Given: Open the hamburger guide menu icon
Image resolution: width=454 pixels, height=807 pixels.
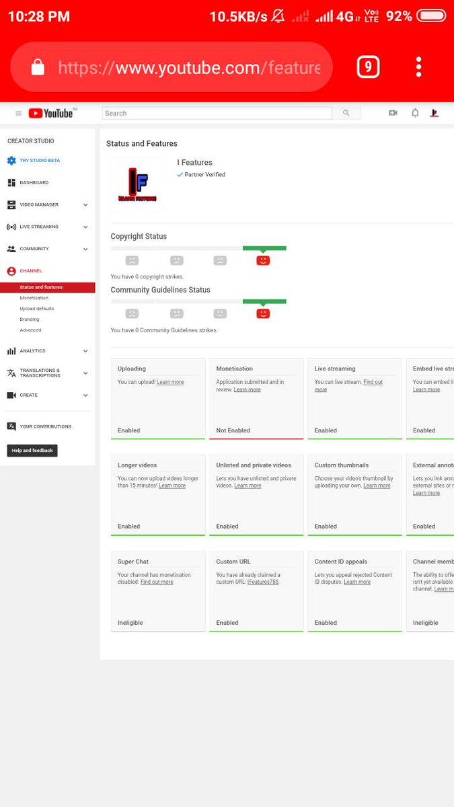Looking at the screenshot, I should coord(18,113).
